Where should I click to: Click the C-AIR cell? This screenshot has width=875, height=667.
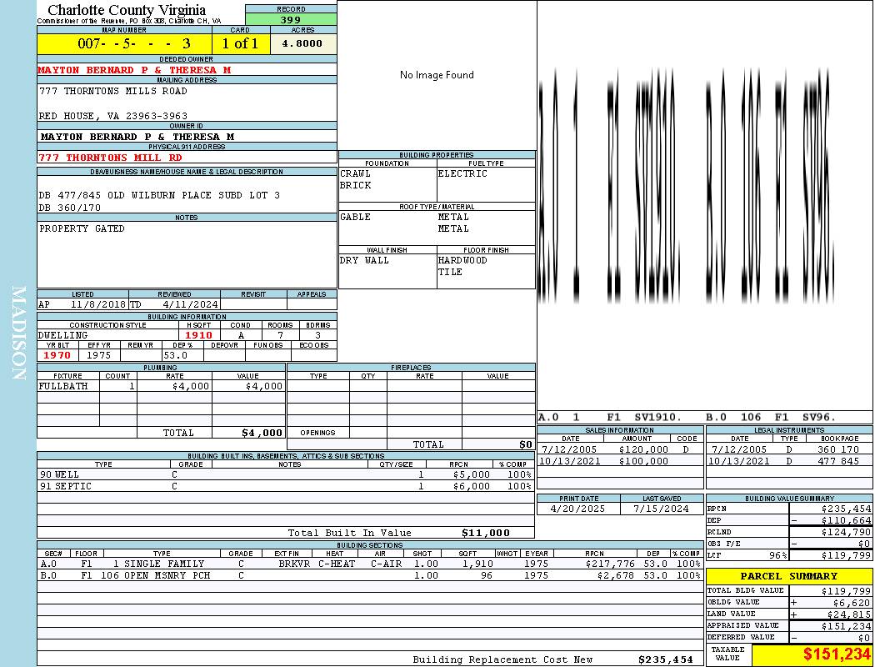pyautogui.click(x=386, y=564)
